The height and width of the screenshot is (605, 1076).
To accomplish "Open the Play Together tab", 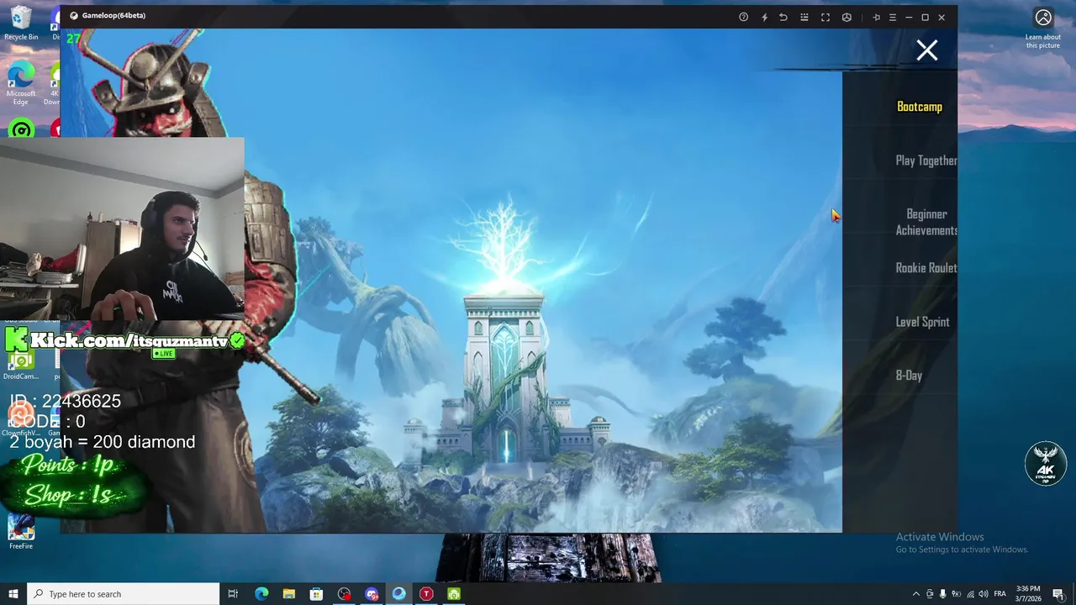I will [926, 160].
